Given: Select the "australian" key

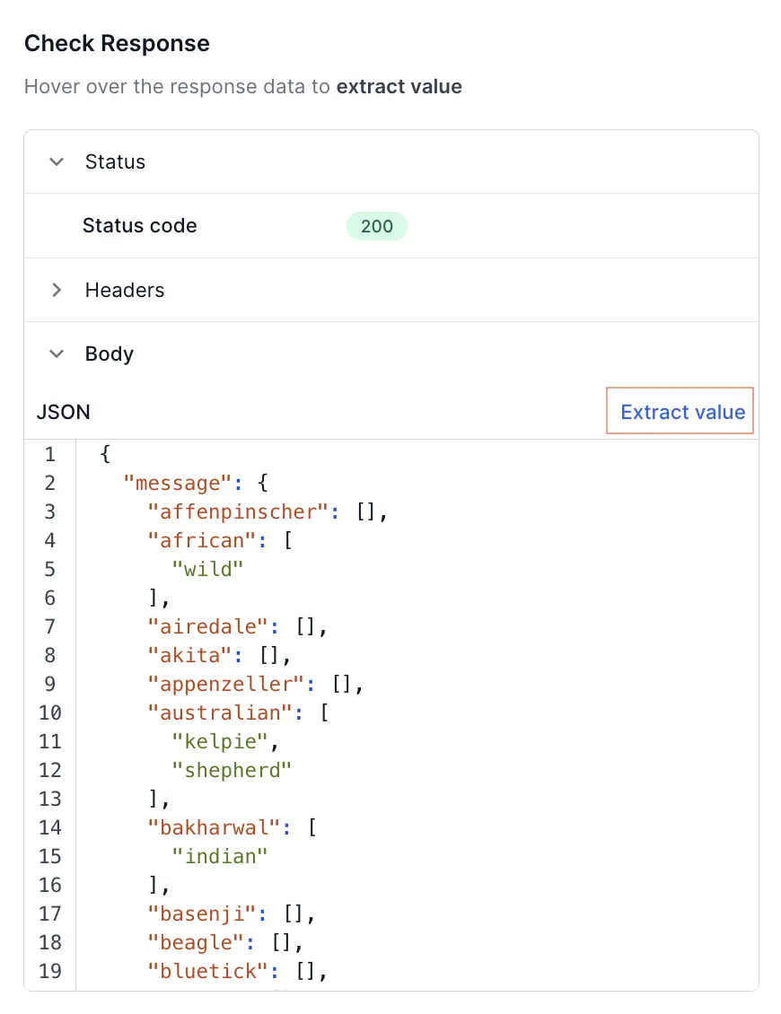Looking at the screenshot, I should coord(219,712).
